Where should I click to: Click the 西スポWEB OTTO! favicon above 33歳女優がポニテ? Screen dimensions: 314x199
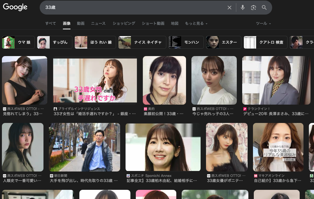coord(208,176)
